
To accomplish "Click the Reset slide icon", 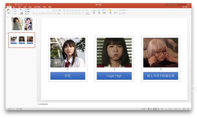I will (x=26, y=11).
